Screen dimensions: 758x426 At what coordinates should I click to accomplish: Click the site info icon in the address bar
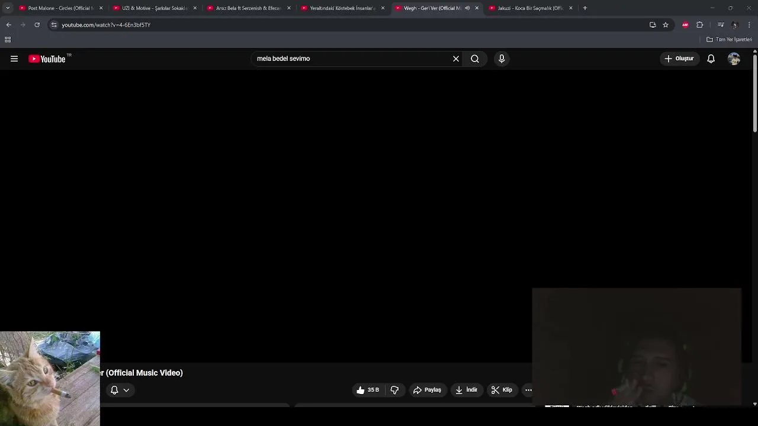pyautogui.click(x=54, y=25)
